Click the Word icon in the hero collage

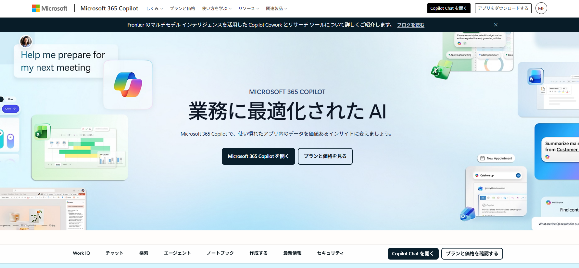point(535,77)
